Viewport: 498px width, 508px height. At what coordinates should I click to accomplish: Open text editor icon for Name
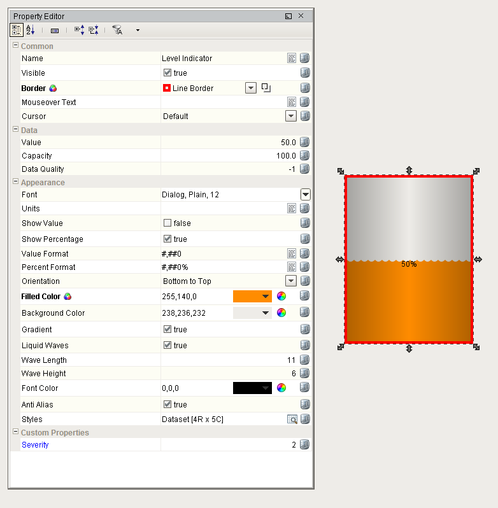point(292,58)
